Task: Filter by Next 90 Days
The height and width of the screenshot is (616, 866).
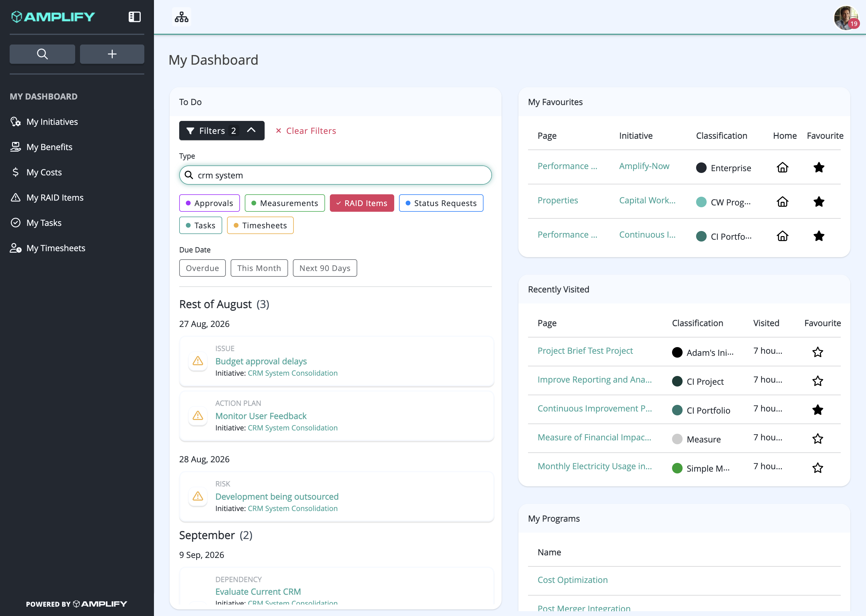Action: click(325, 268)
